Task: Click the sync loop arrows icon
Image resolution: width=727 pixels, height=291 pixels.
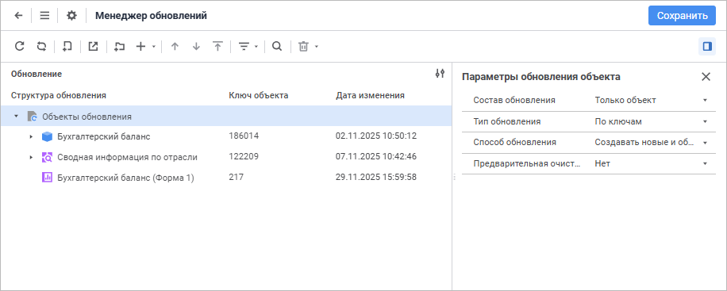Action: pos(41,46)
